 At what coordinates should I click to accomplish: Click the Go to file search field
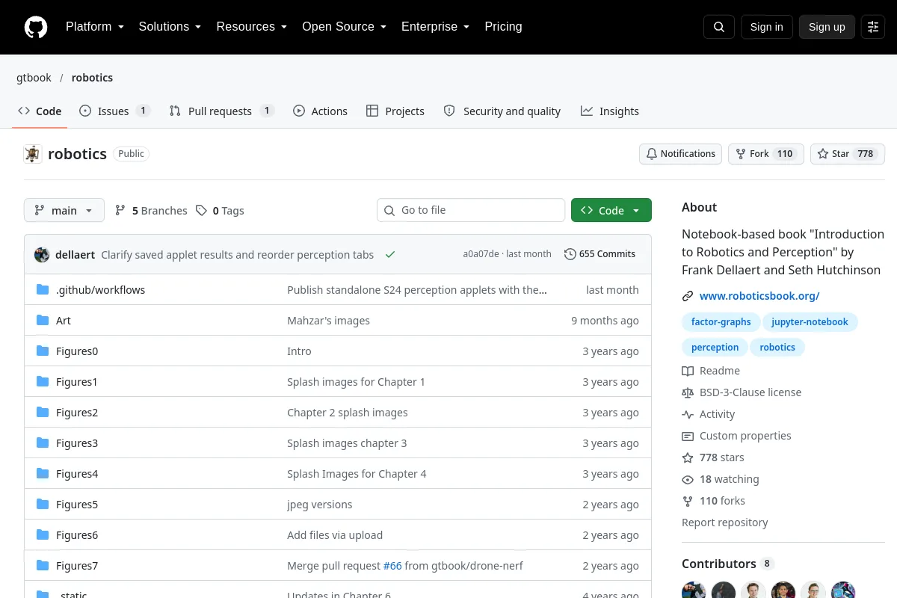[x=471, y=211]
